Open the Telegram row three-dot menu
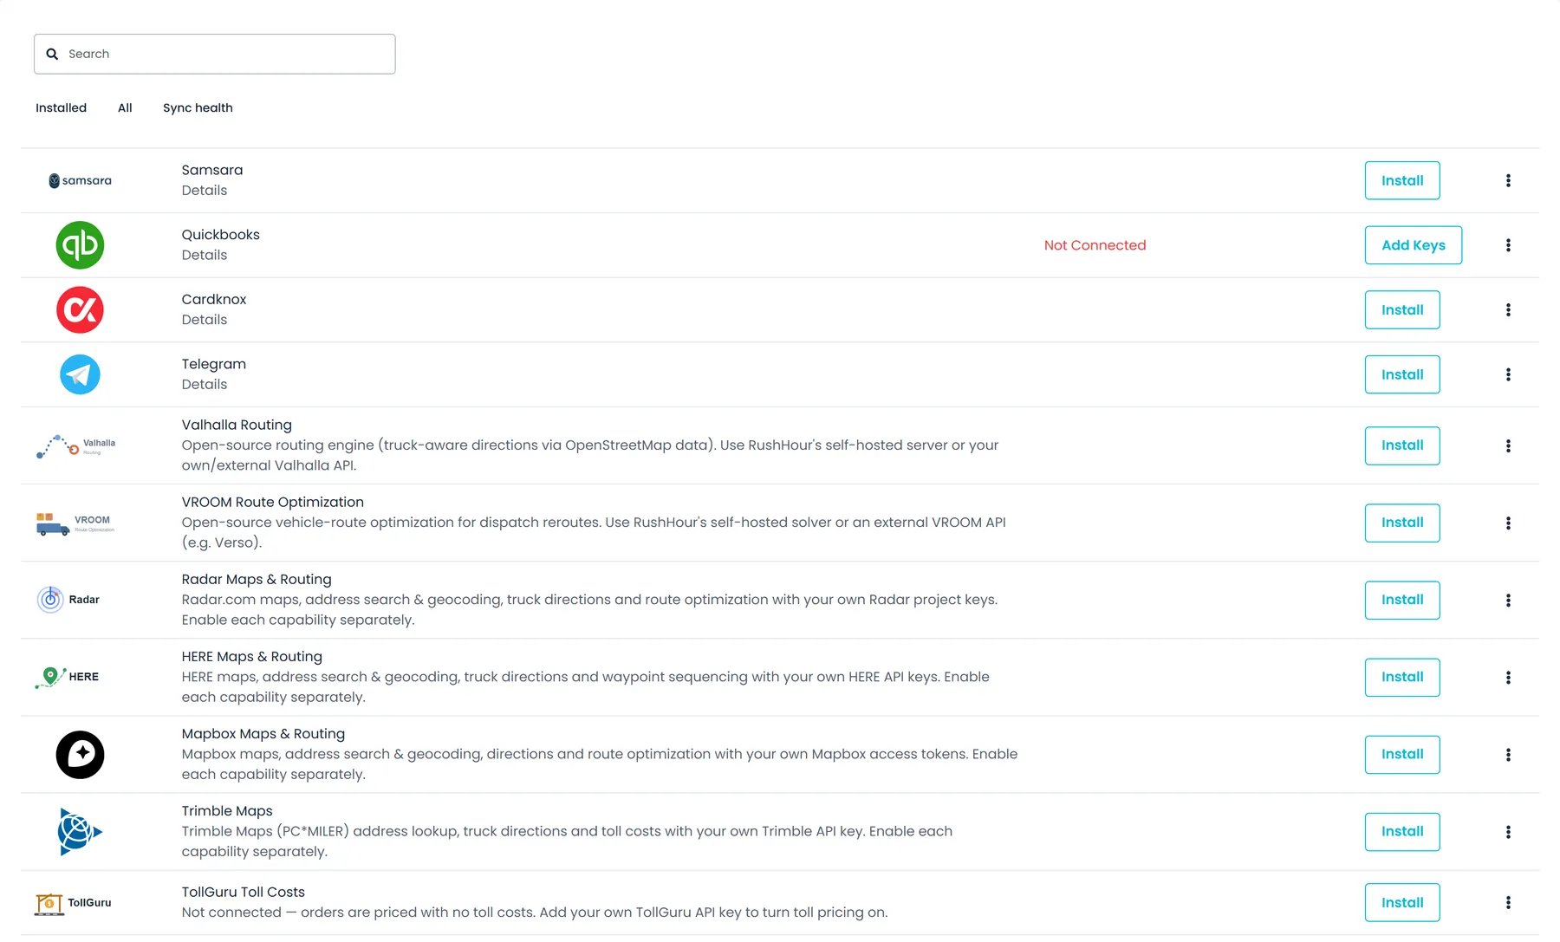This screenshot has width=1560, height=942. [x=1508, y=374]
